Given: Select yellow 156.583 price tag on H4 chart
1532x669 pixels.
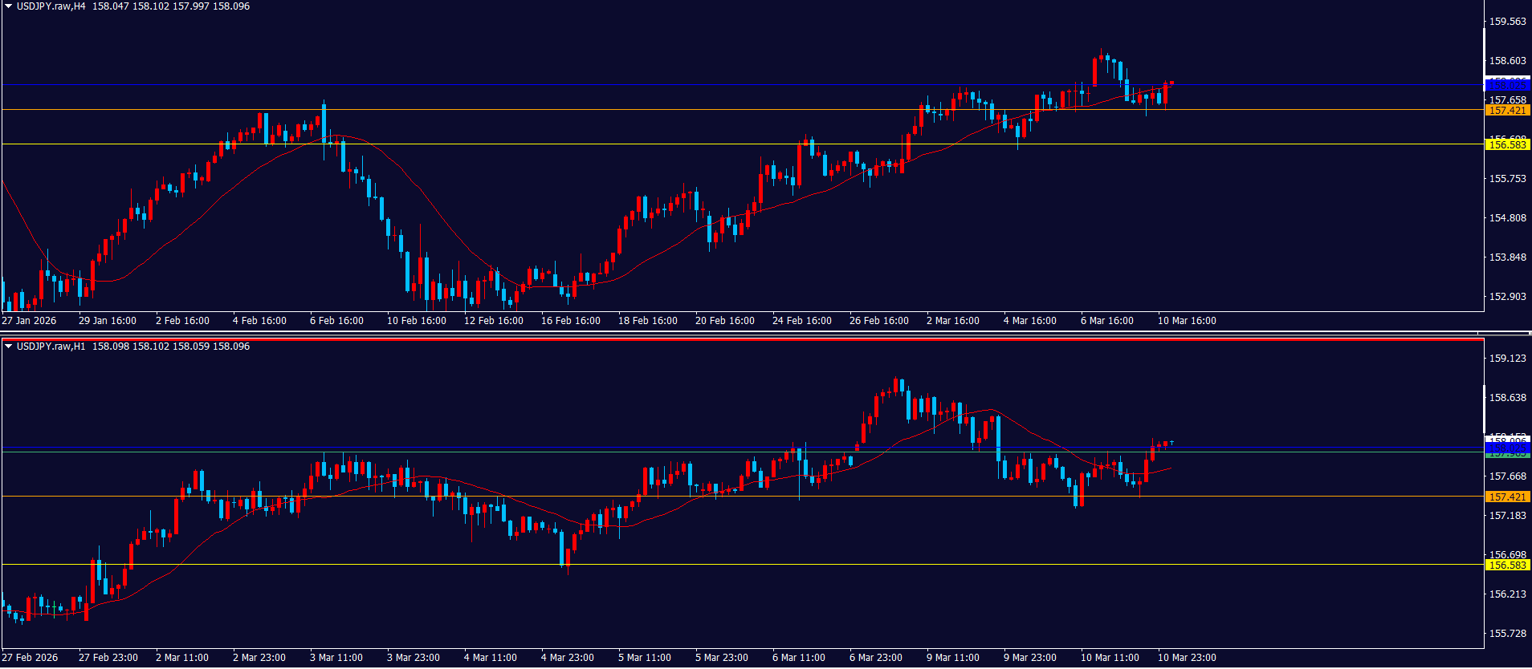Looking at the screenshot, I should point(1507,145).
